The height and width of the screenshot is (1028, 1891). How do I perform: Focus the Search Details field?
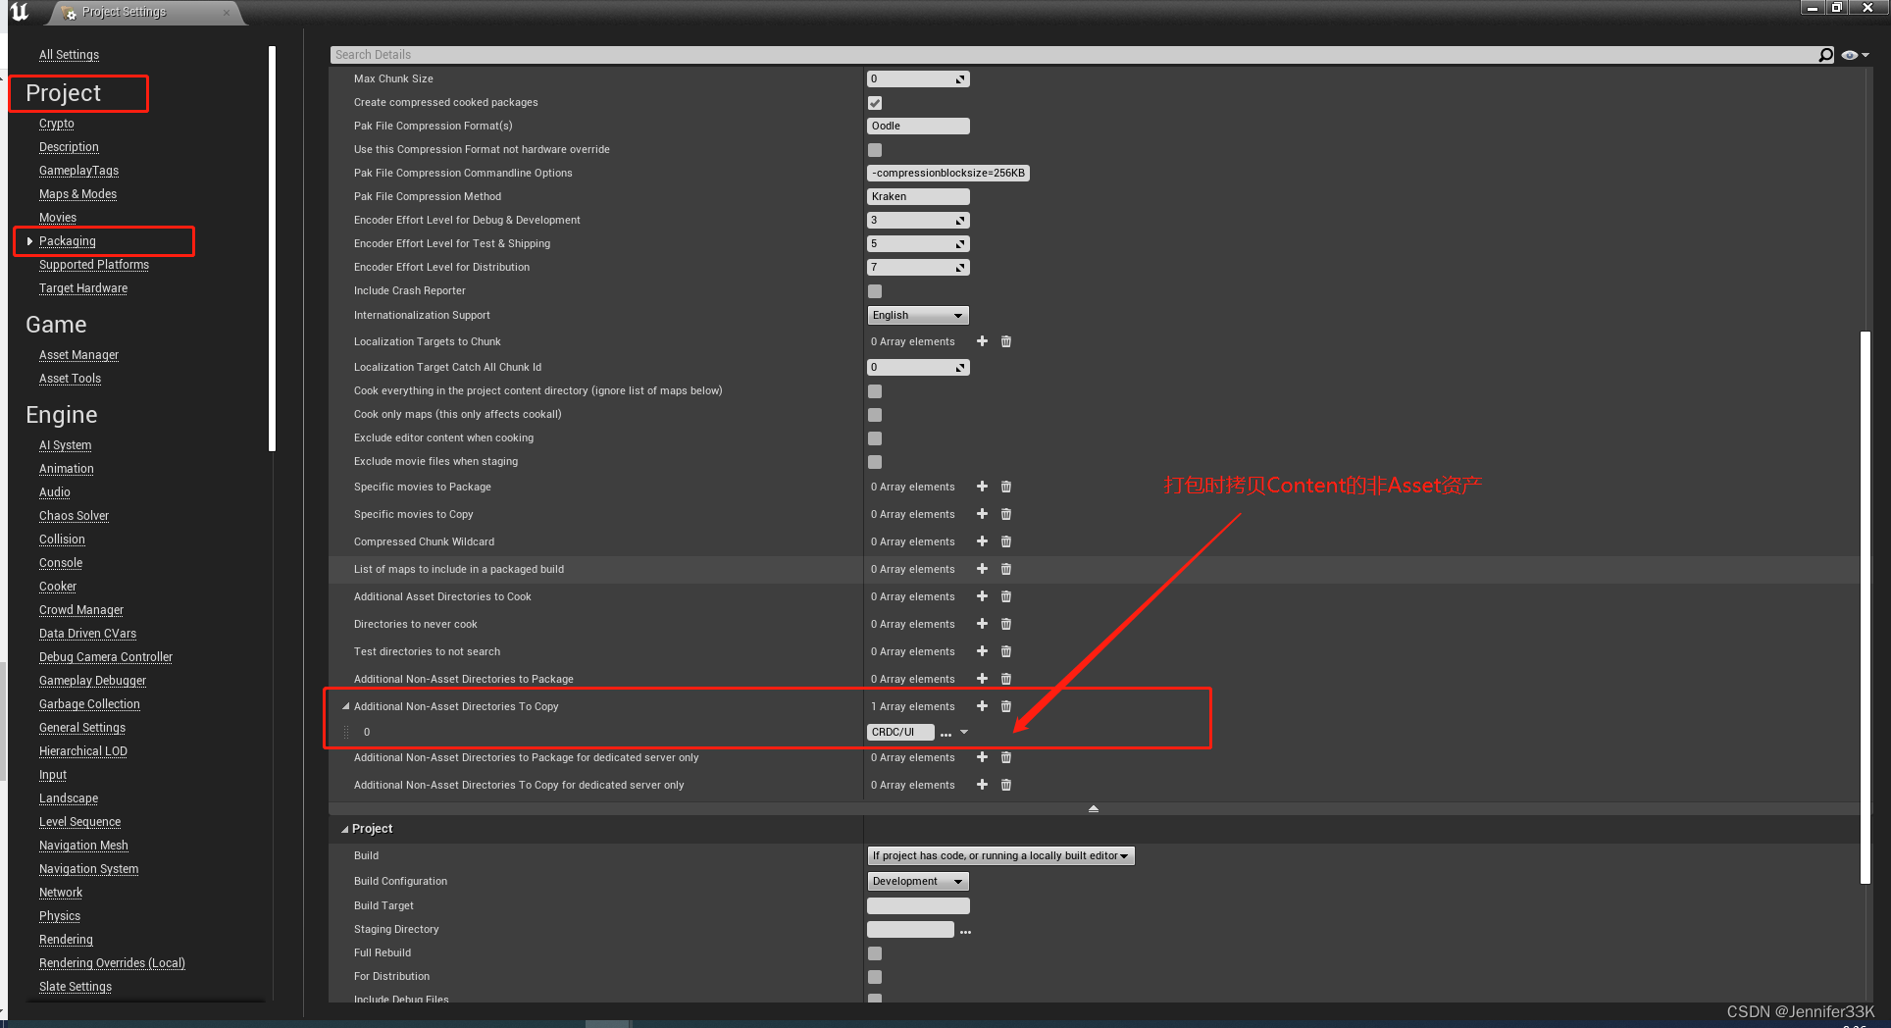[x=1073, y=55]
